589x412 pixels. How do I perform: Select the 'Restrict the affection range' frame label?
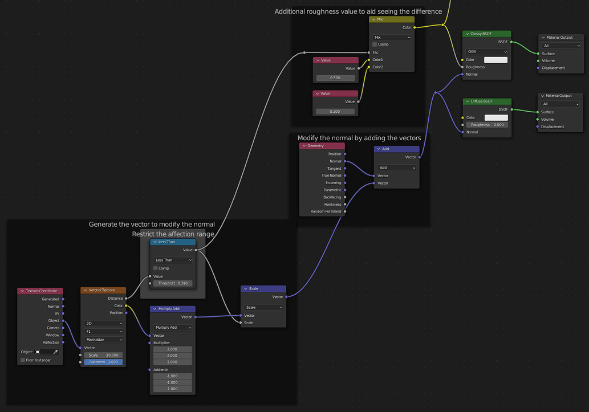[x=173, y=234]
